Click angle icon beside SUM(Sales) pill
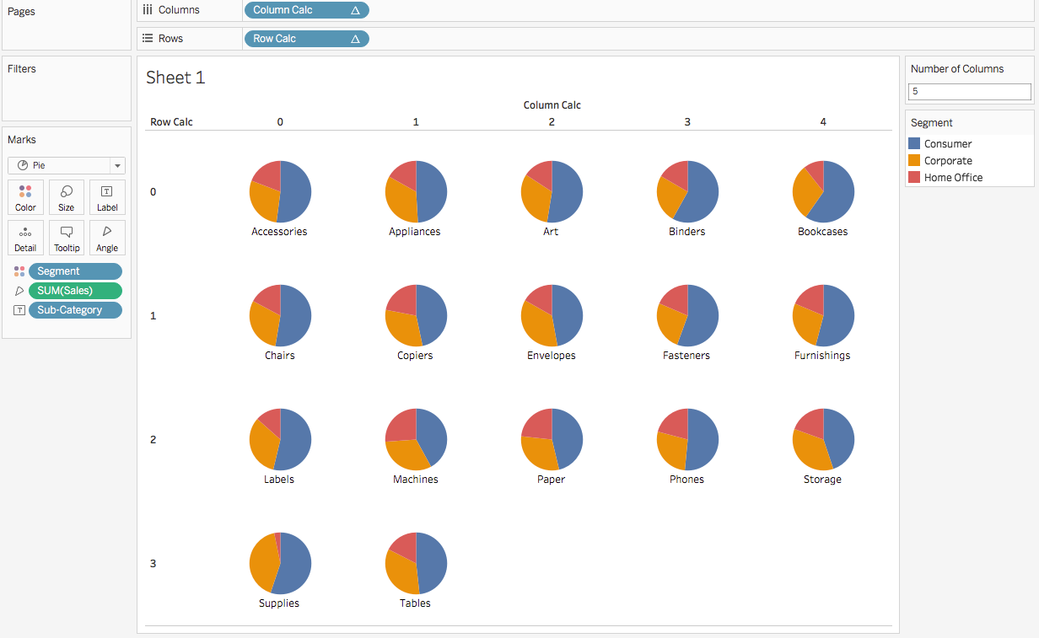 click(19, 291)
